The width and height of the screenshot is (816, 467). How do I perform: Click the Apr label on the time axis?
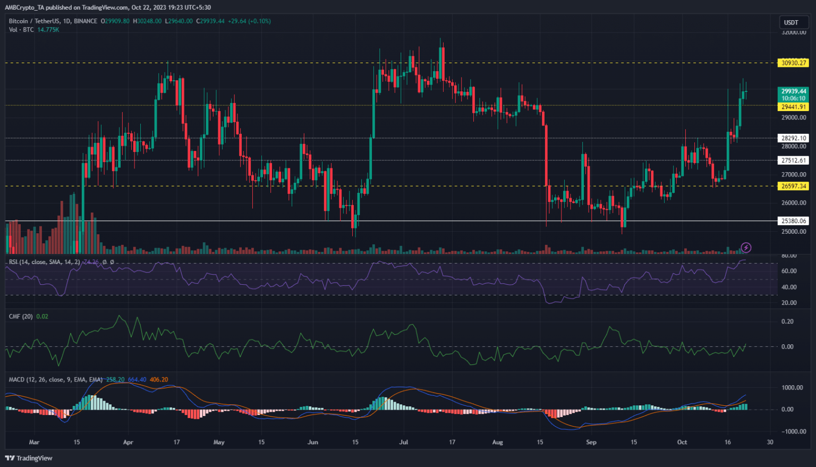[127, 442]
